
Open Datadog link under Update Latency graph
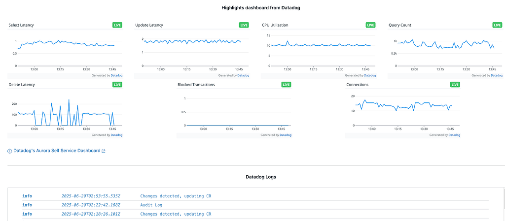pyautogui.click(x=243, y=75)
